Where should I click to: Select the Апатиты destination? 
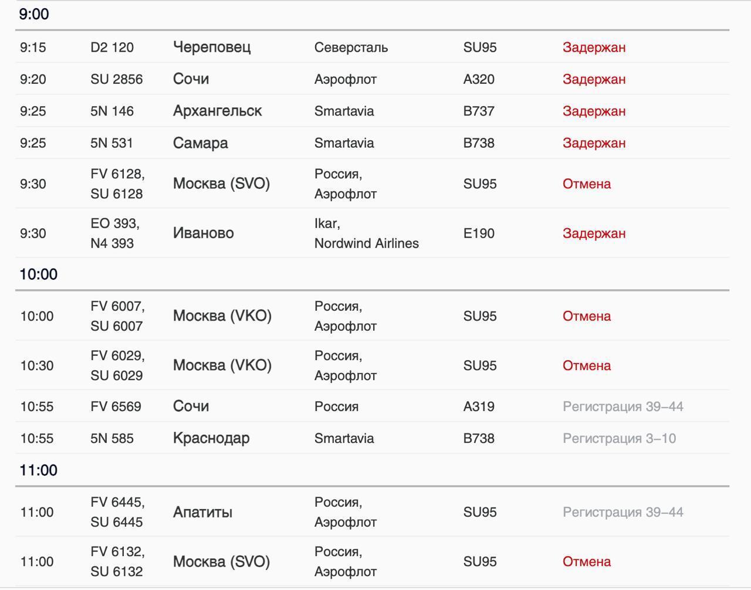tap(202, 513)
